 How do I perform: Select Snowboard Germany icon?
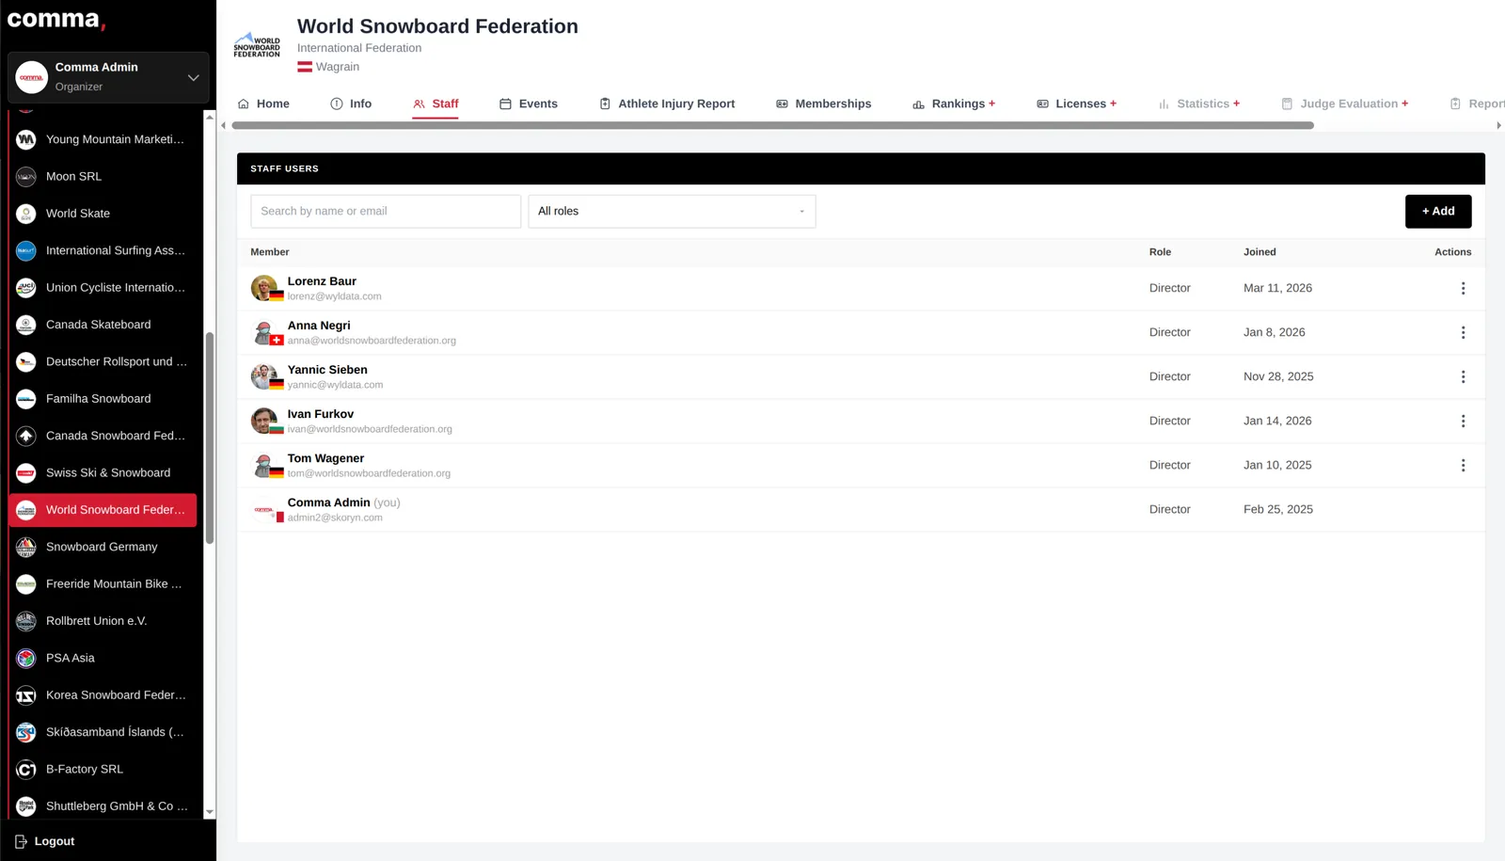point(26,547)
